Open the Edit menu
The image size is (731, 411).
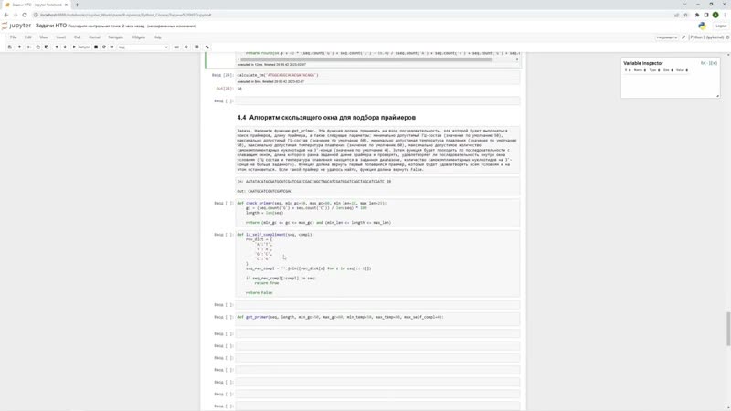28,37
